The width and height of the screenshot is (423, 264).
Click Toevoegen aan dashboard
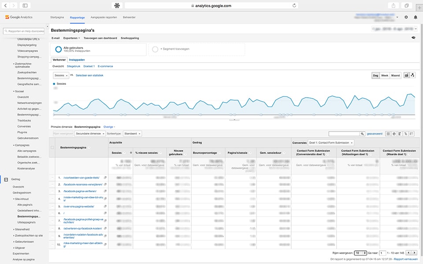100,38
